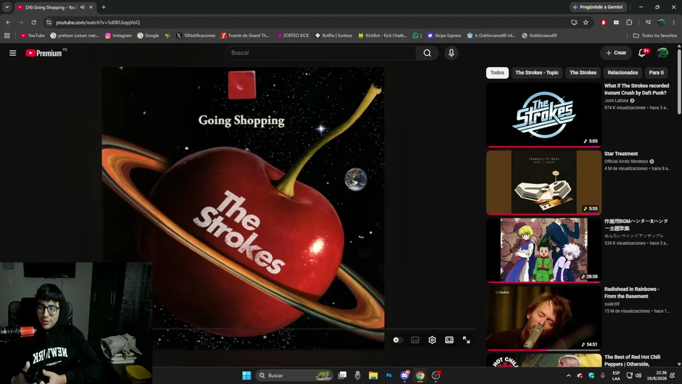Open the Star Treatment video title
The width and height of the screenshot is (682, 384).
click(x=621, y=154)
